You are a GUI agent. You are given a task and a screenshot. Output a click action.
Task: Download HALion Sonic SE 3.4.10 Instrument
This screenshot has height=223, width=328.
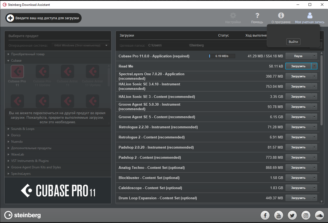298,86
